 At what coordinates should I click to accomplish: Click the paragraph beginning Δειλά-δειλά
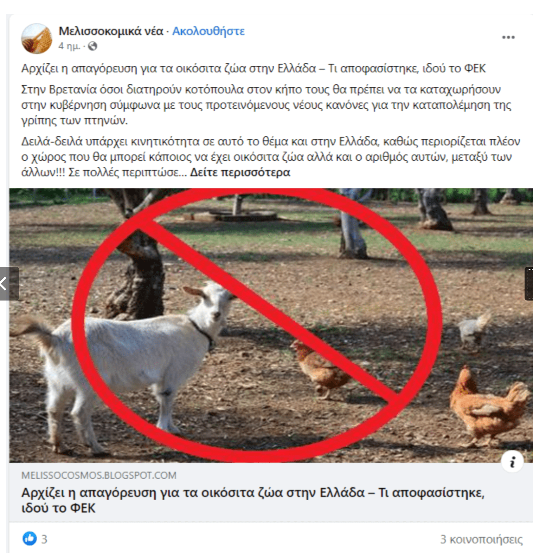pos(271,157)
